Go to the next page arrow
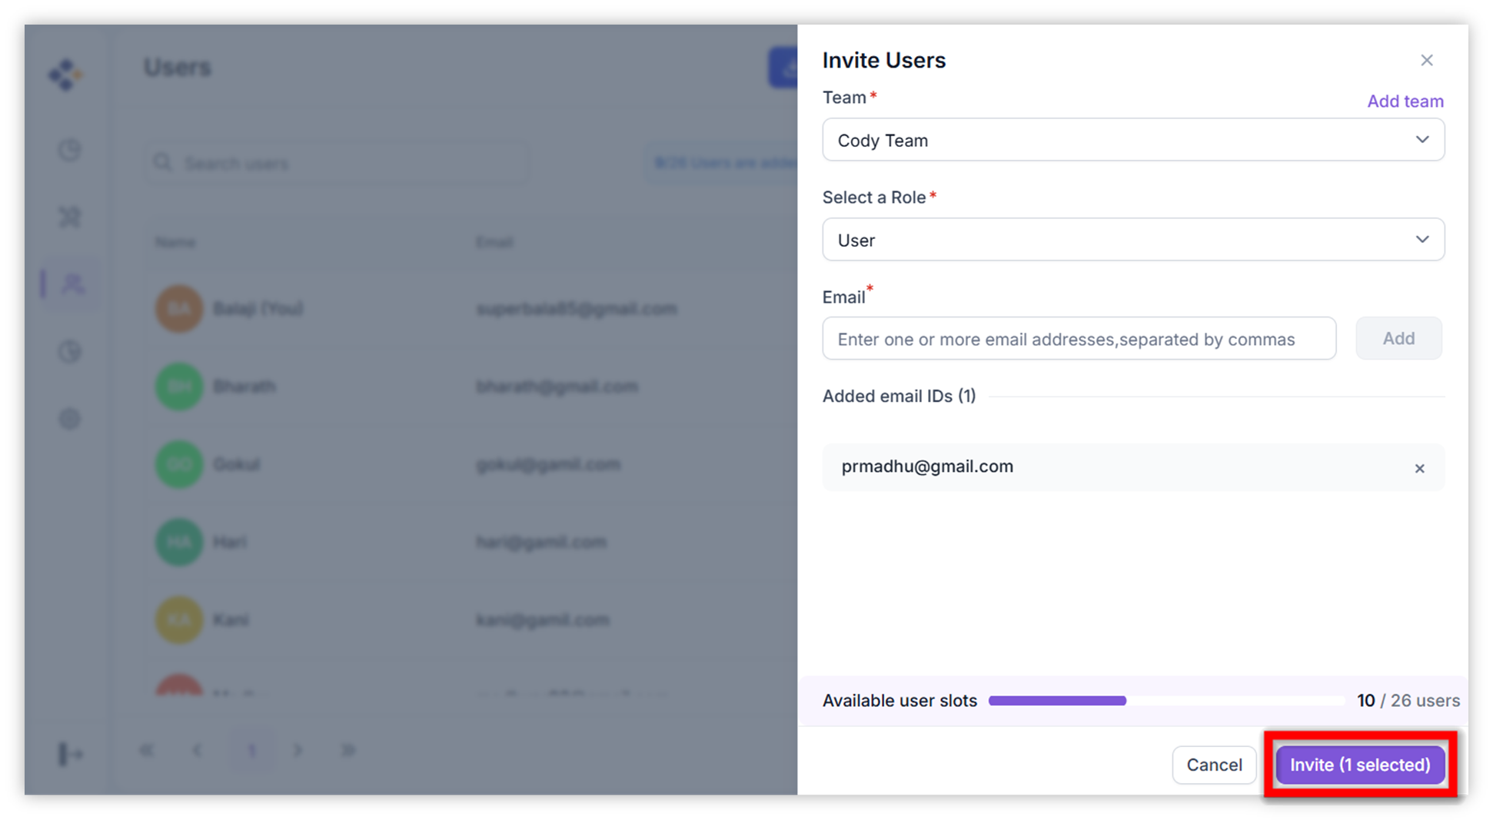1493x830 pixels. (298, 750)
